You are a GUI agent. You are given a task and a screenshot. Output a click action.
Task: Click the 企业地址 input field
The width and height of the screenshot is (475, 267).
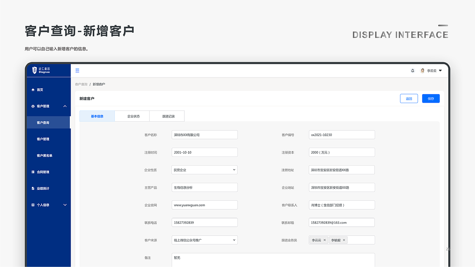342,187
